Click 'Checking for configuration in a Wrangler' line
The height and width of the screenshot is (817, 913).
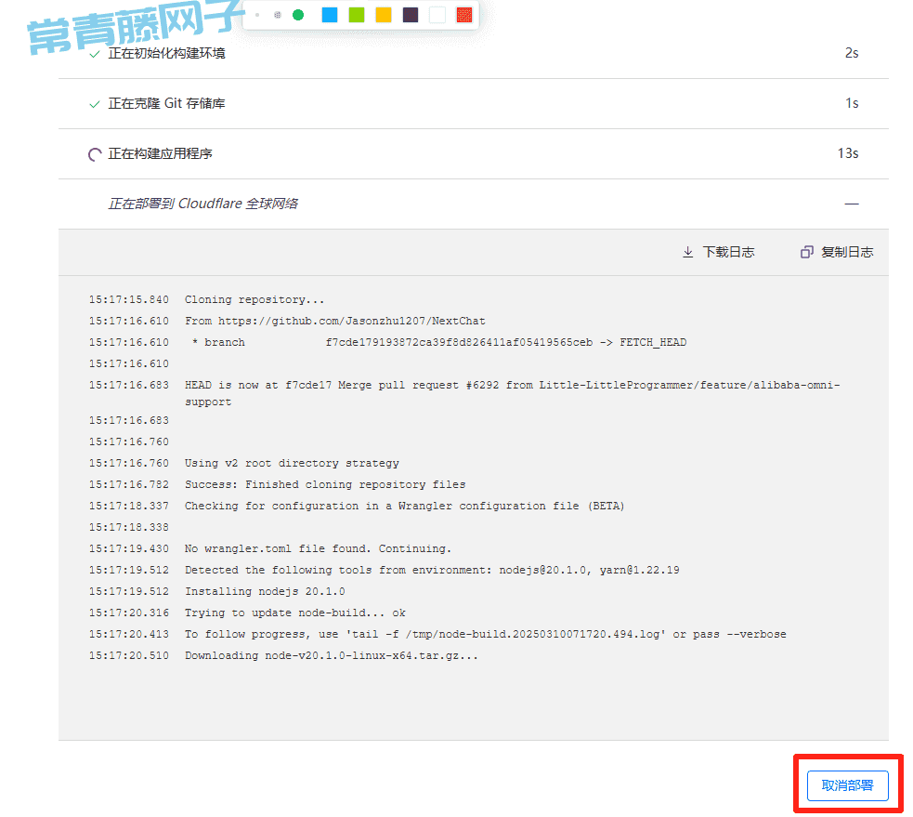pos(405,506)
